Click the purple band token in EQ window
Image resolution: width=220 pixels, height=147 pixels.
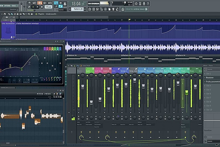[x=45, y=49]
